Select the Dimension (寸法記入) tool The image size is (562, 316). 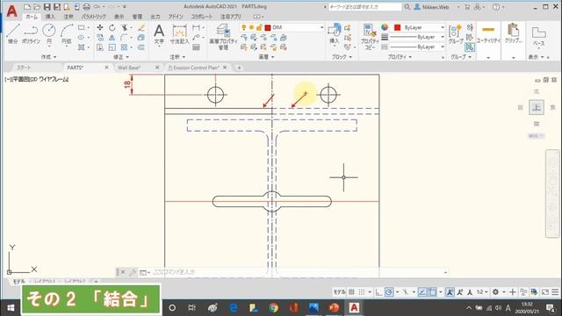coord(179,33)
